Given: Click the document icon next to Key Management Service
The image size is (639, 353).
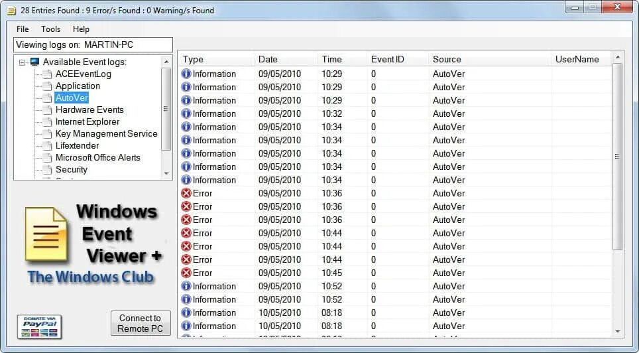Looking at the screenshot, I should (x=48, y=134).
